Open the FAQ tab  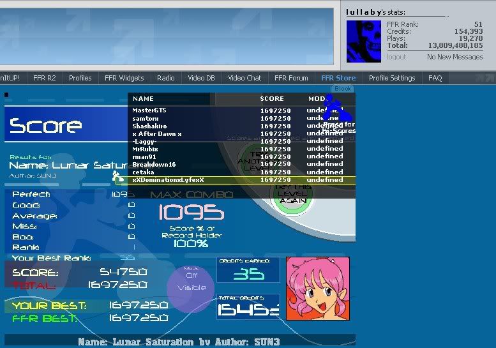pos(435,78)
